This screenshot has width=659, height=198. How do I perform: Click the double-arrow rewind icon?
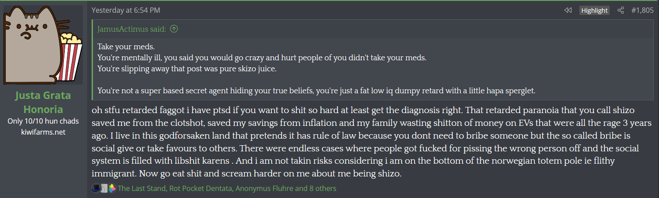point(568,11)
